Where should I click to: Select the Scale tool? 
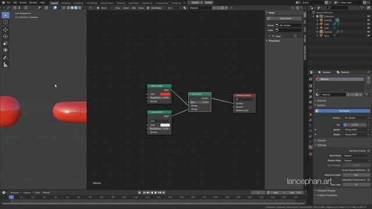tap(5, 44)
